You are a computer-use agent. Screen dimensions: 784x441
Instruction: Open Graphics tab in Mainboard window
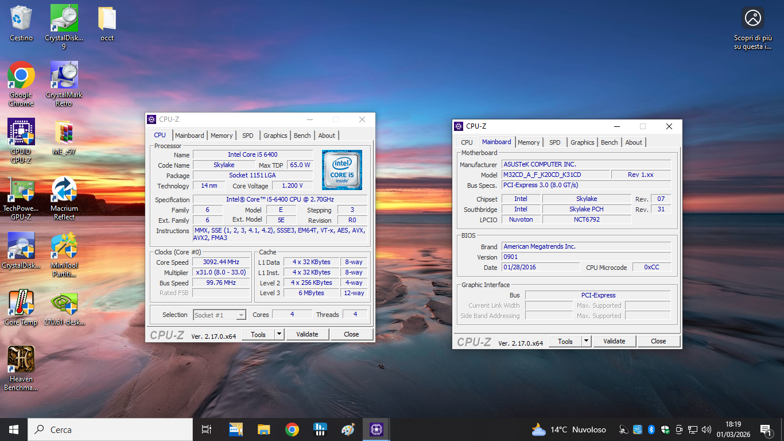[x=583, y=142]
